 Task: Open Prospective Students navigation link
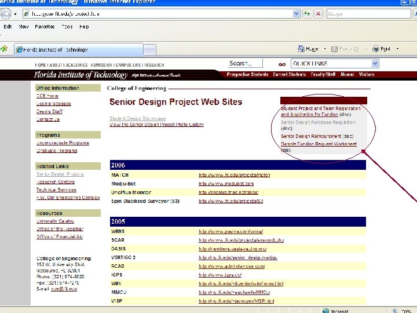point(247,75)
